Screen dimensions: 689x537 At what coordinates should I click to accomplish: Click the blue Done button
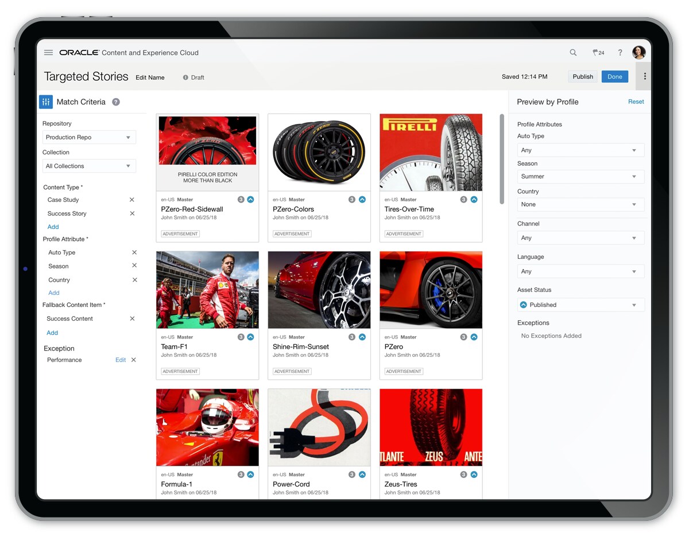(615, 76)
